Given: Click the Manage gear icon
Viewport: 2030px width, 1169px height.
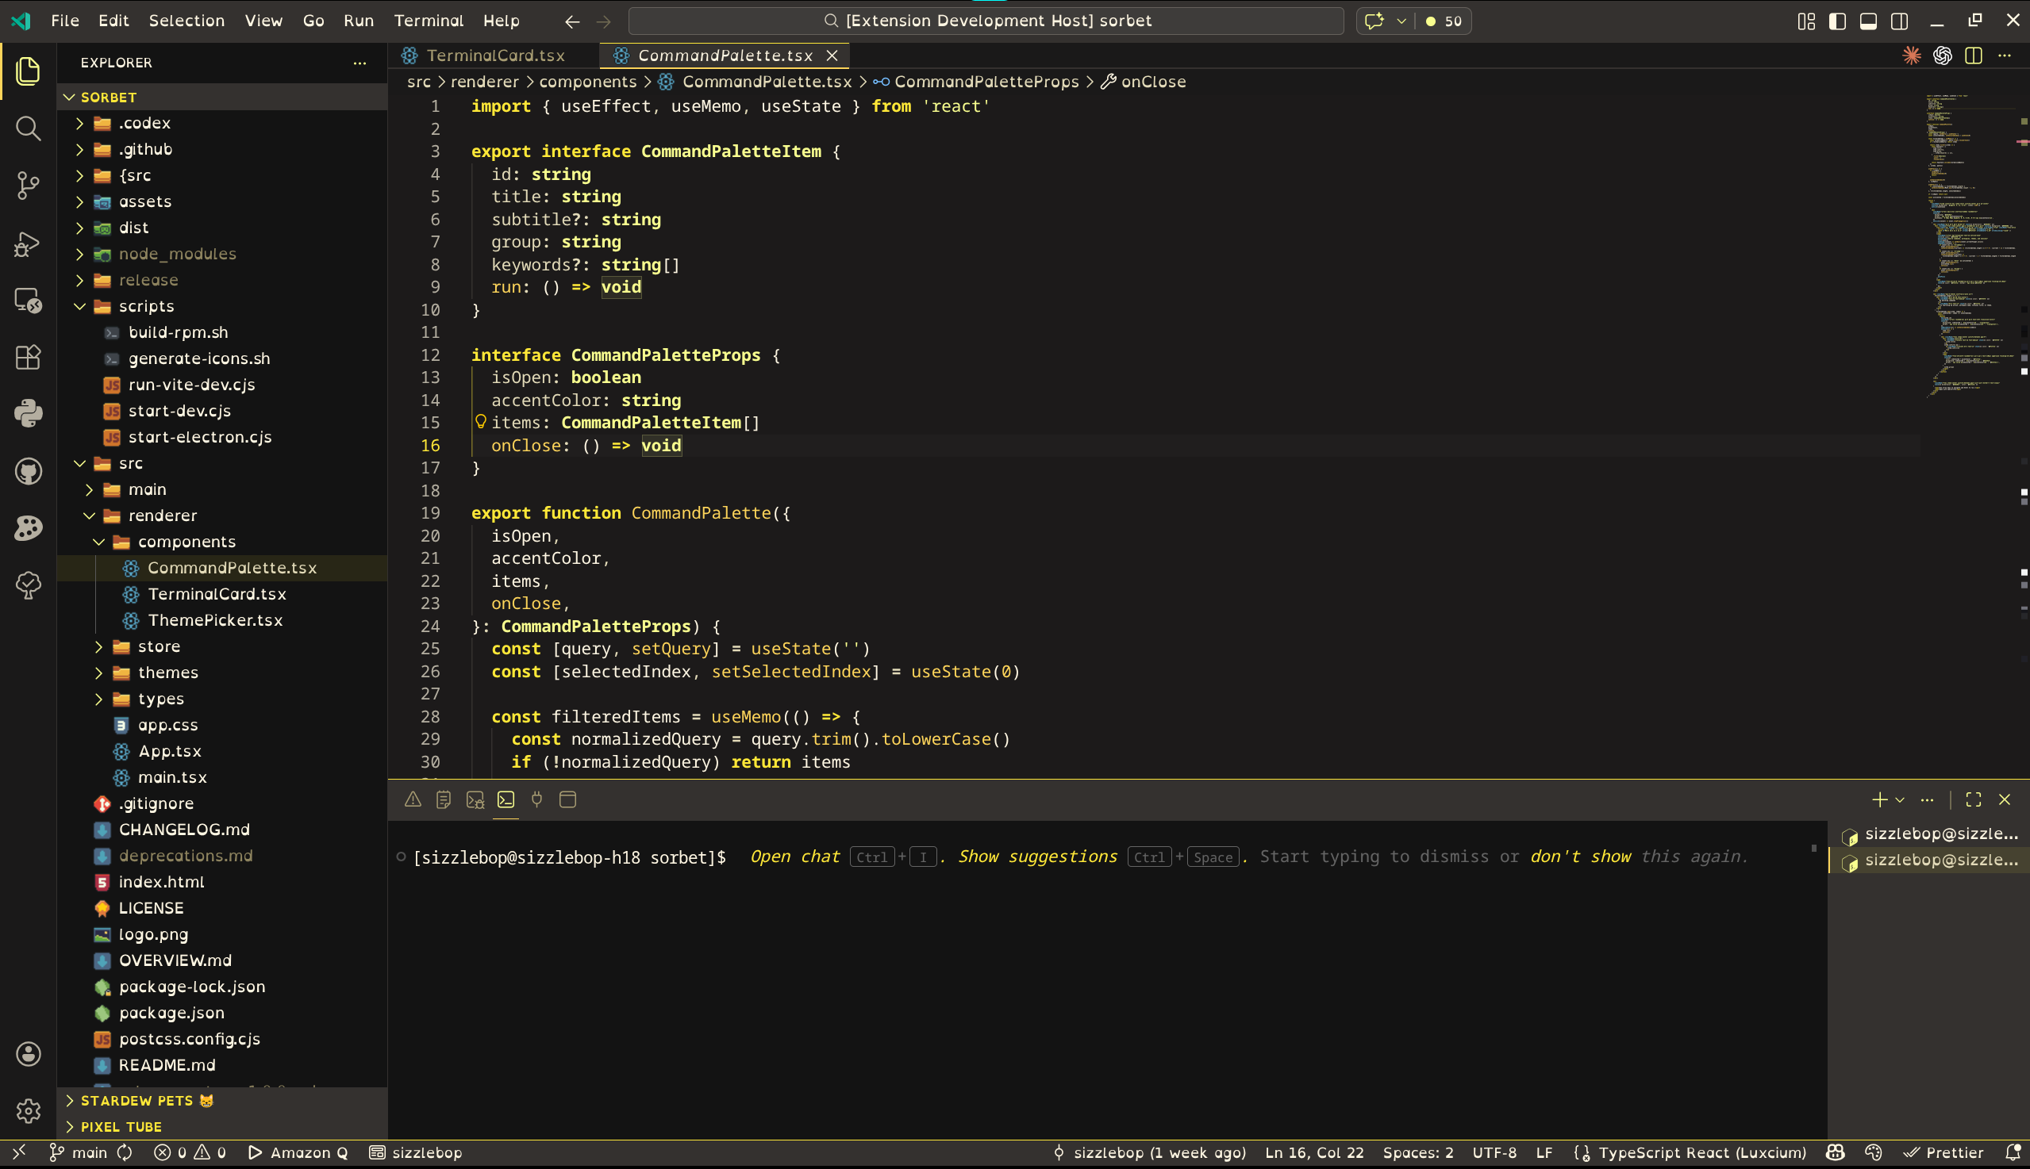Looking at the screenshot, I should (28, 1111).
